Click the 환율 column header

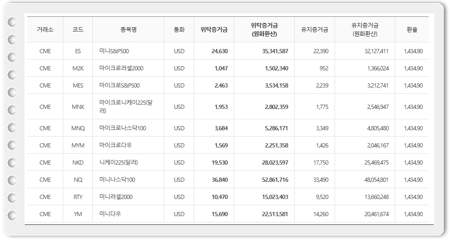tap(412, 30)
